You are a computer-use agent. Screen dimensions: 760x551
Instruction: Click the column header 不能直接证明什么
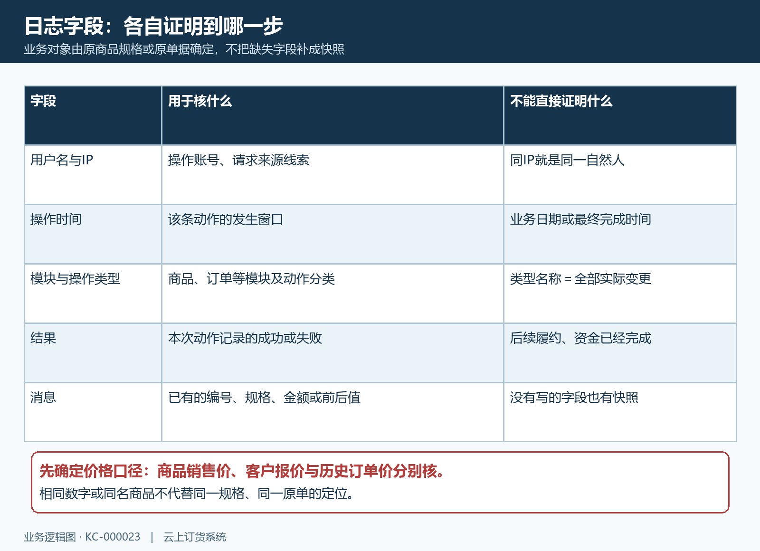tap(620, 115)
